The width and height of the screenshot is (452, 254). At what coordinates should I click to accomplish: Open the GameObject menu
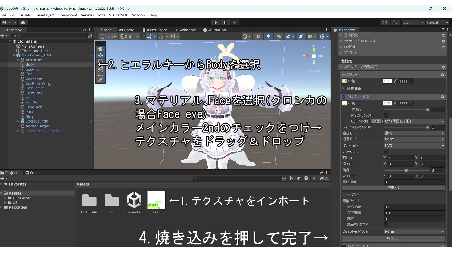pos(44,15)
